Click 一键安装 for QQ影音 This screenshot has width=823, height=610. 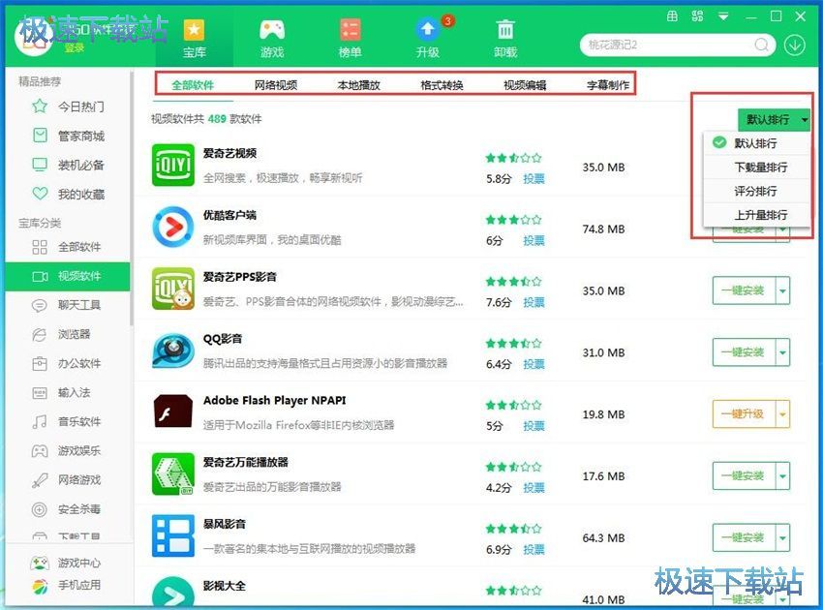click(744, 352)
